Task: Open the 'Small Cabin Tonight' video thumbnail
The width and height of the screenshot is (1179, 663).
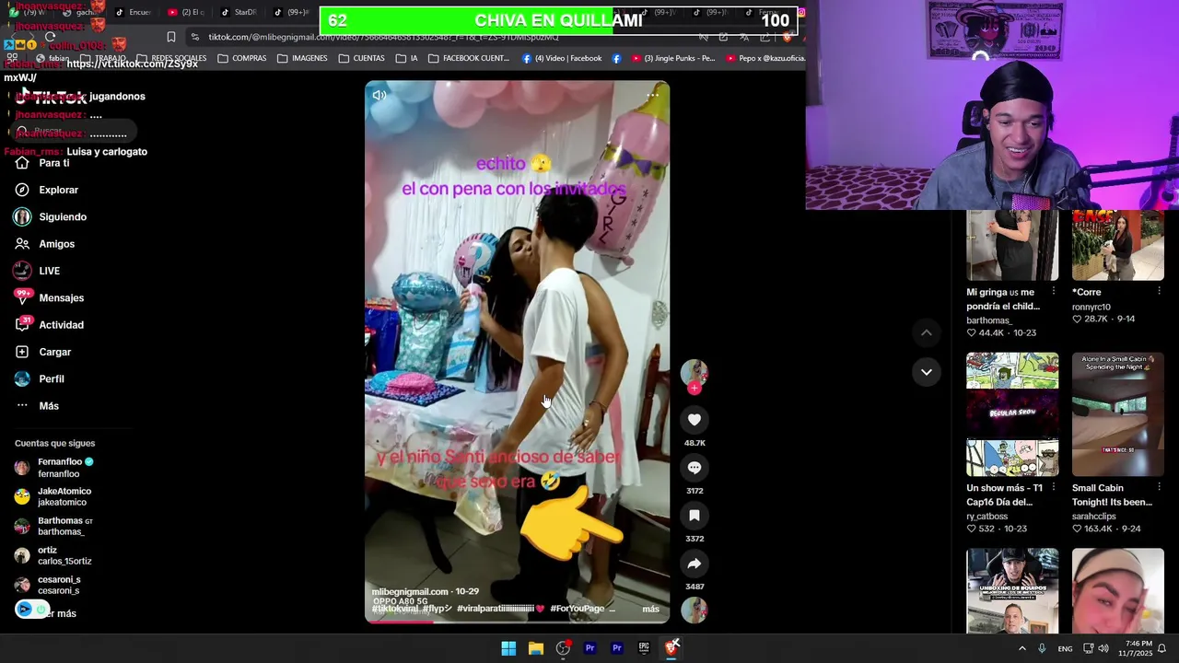Action: pos(1118,414)
